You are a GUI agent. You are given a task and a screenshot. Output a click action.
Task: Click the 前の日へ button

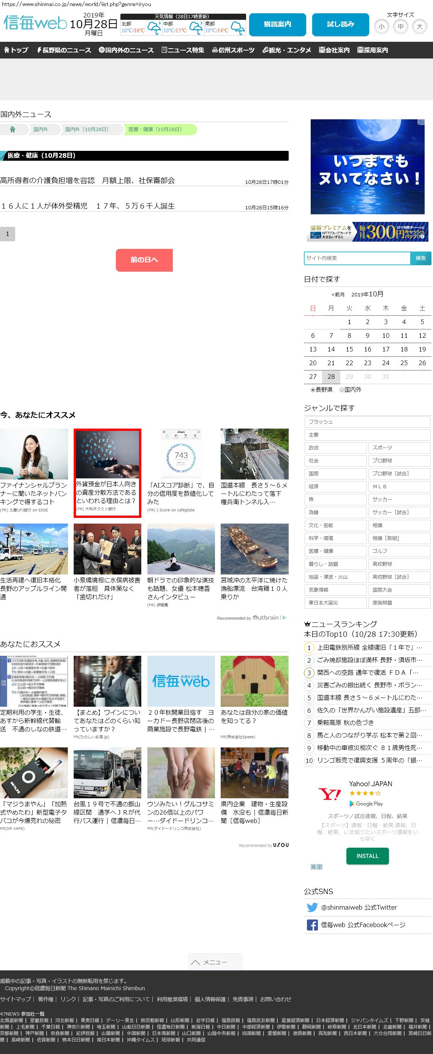click(x=144, y=260)
